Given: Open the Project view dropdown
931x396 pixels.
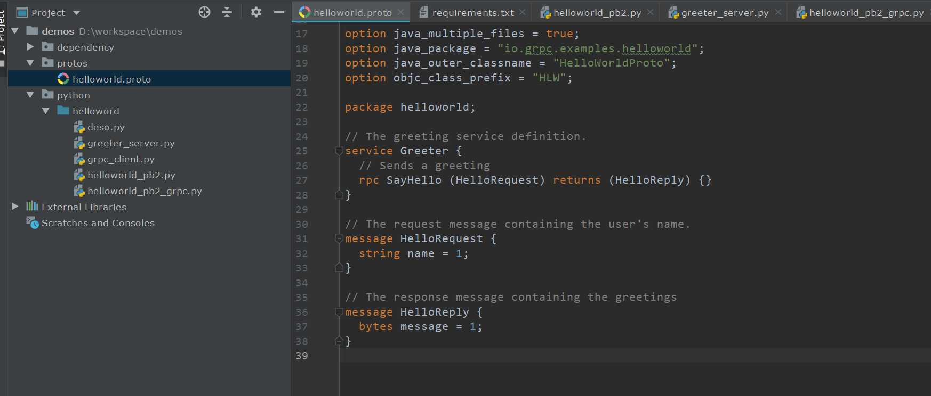Looking at the screenshot, I should click(x=76, y=13).
